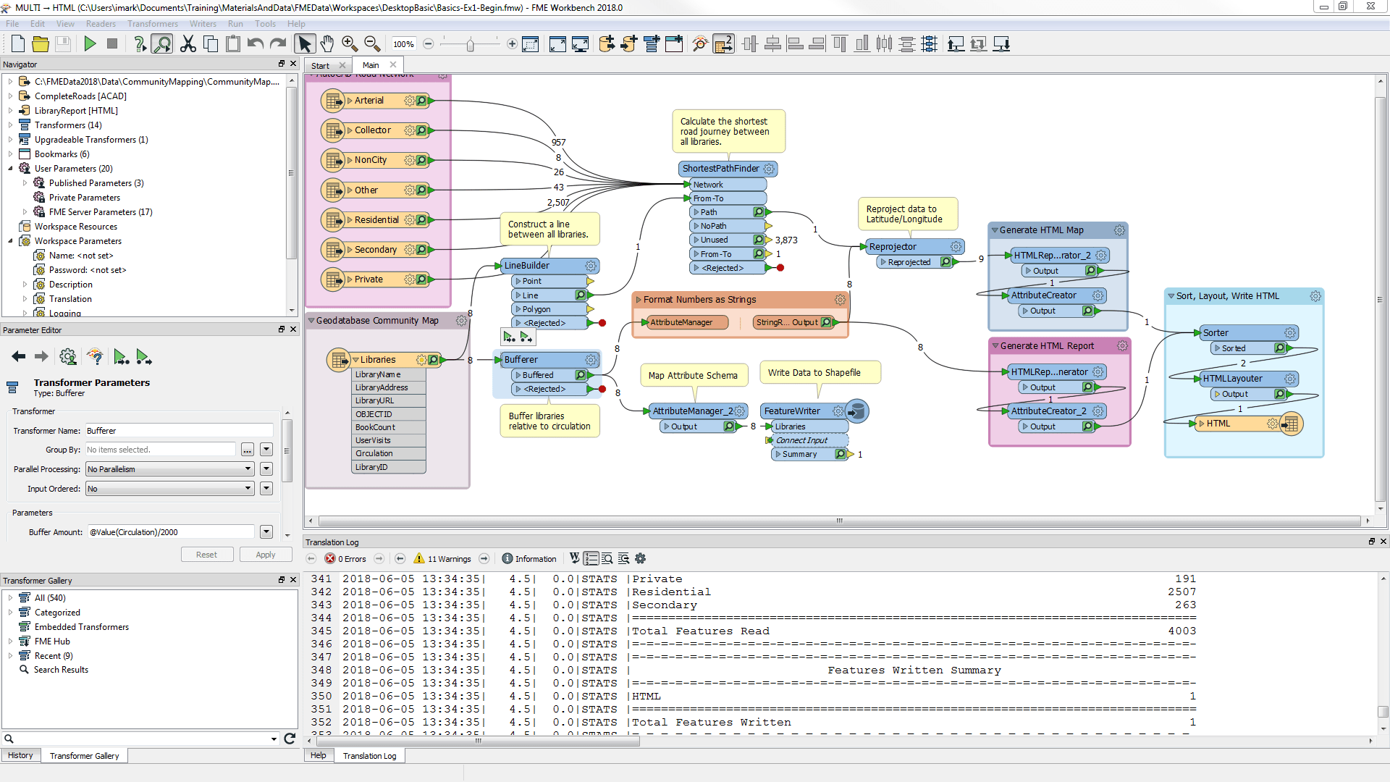Click the Zoom In magnifier icon
This screenshot has height=782, width=1390.
pyautogui.click(x=350, y=43)
